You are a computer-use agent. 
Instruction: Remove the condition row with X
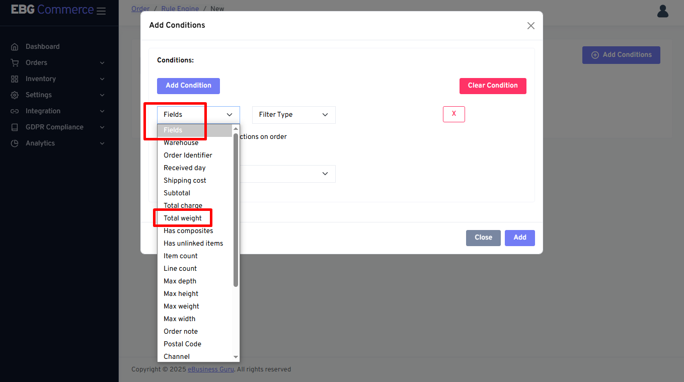click(453, 114)
